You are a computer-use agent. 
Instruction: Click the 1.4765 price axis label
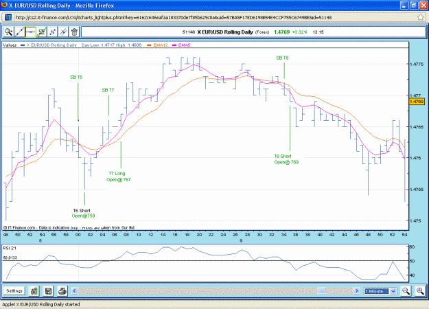[x=417, y=127]
